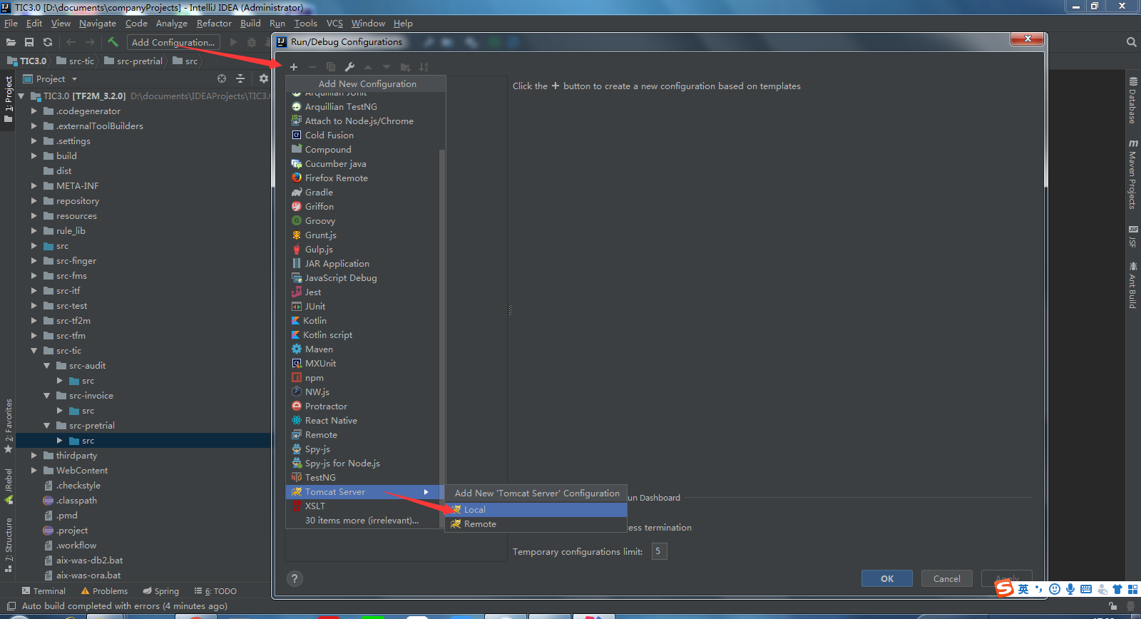Click the Project panel settings gear icon
Image resolution: width=1141 pixels, height=619 pixels.
[x=263, y=78]
